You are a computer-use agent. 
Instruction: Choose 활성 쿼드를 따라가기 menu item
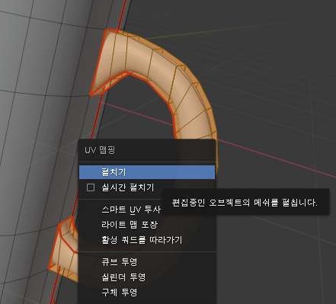pyautogui.click(x=142, y=240)
